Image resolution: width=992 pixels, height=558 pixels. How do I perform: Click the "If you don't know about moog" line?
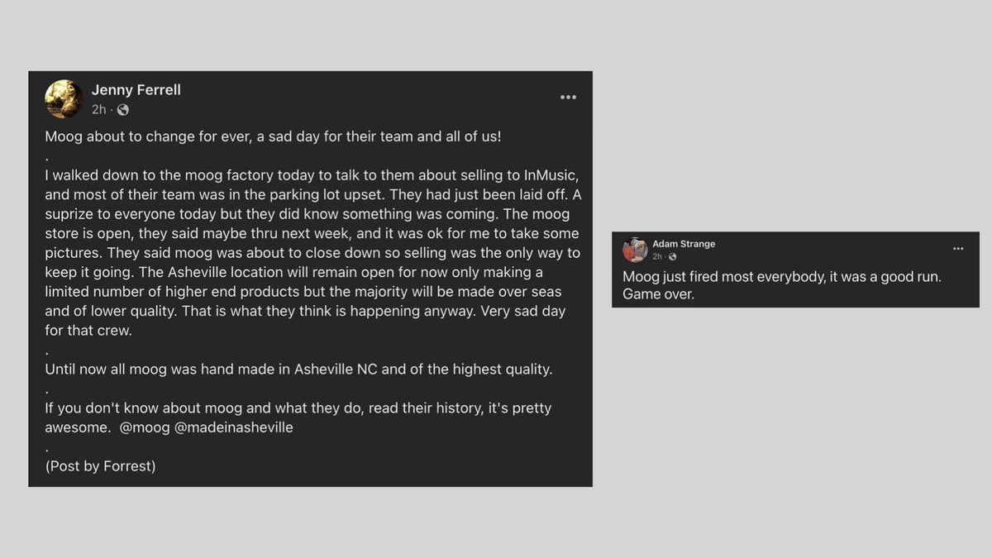tap(298, 408)
